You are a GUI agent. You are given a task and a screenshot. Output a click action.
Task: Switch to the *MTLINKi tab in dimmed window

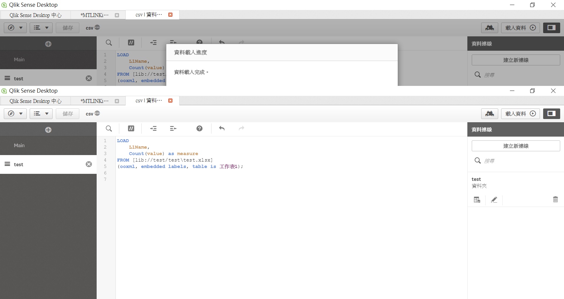(95, 15)
